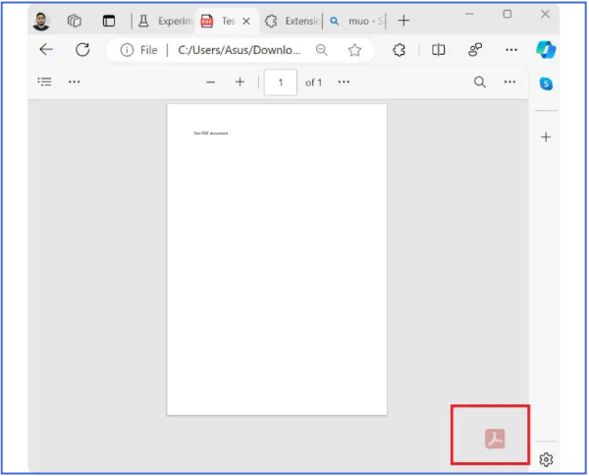Open Skype from the Edge sidebar

coord(547,83)
